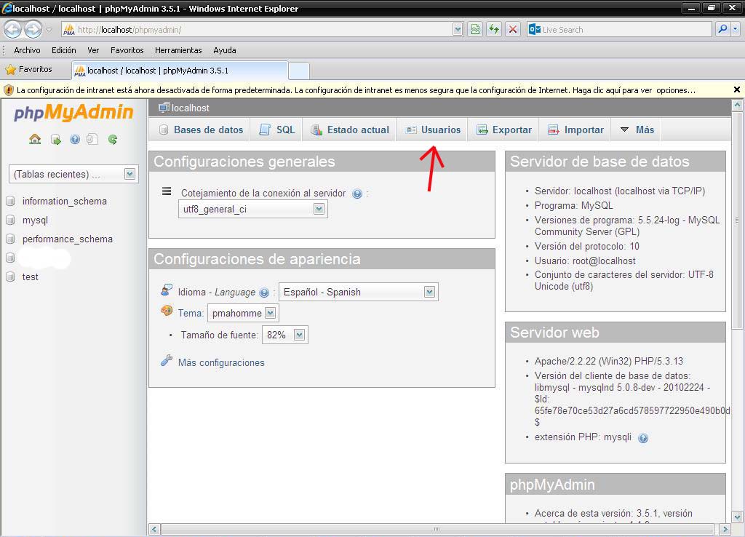
Task: Open the Favoritos menu in menu bar
Action: point(127,50)
